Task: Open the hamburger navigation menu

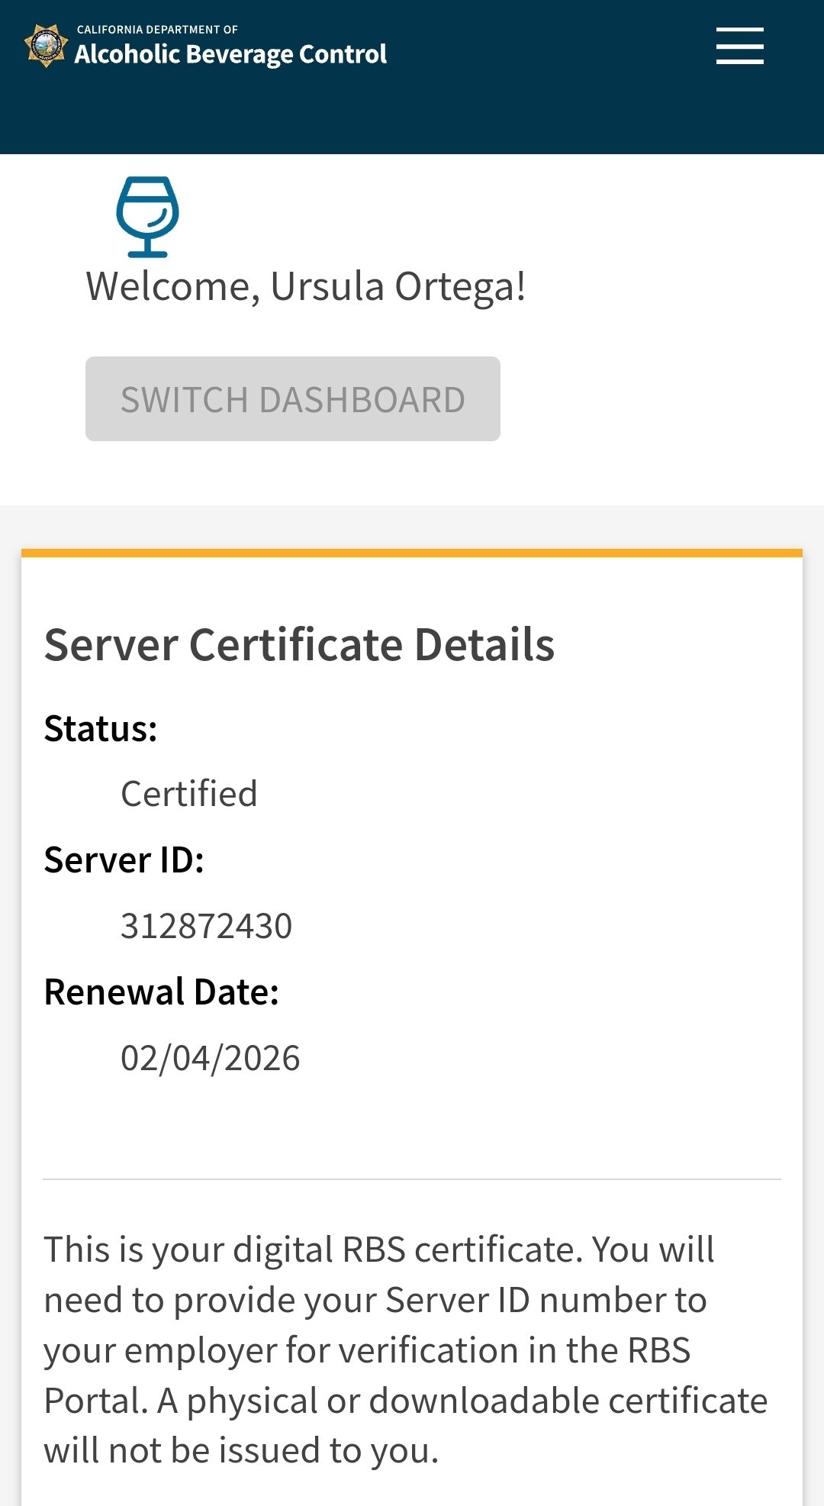Action: click(739, 46)
